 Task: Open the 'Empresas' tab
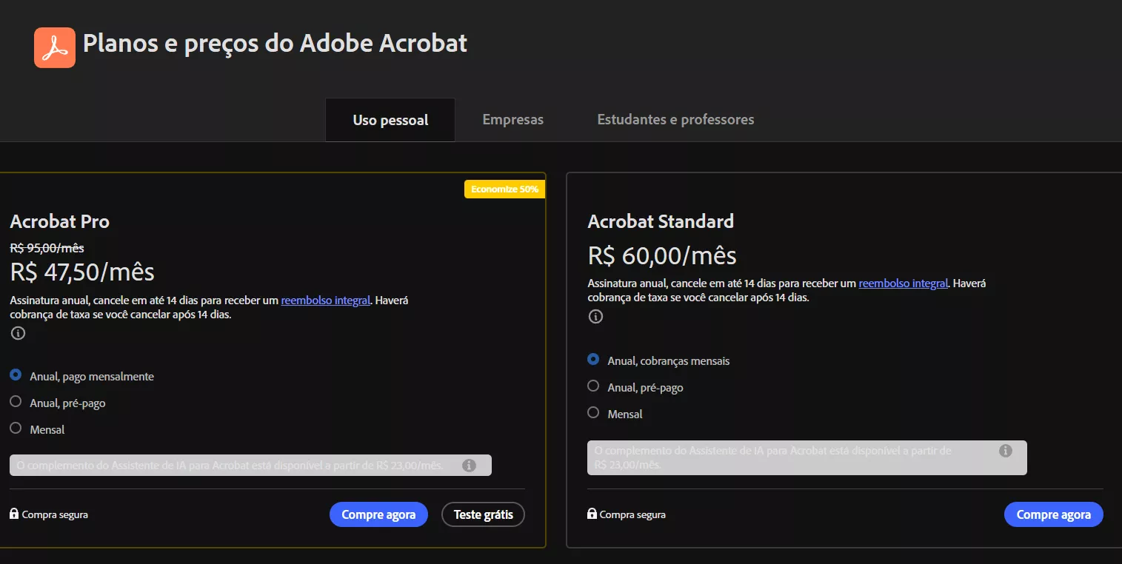tap(512, 119)
